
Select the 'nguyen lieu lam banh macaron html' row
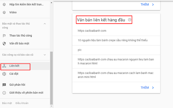(116, 62)
